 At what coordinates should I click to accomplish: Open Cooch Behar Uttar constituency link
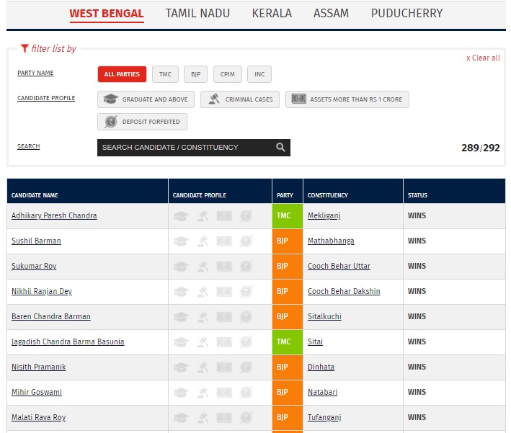click(x=339, y=266)
